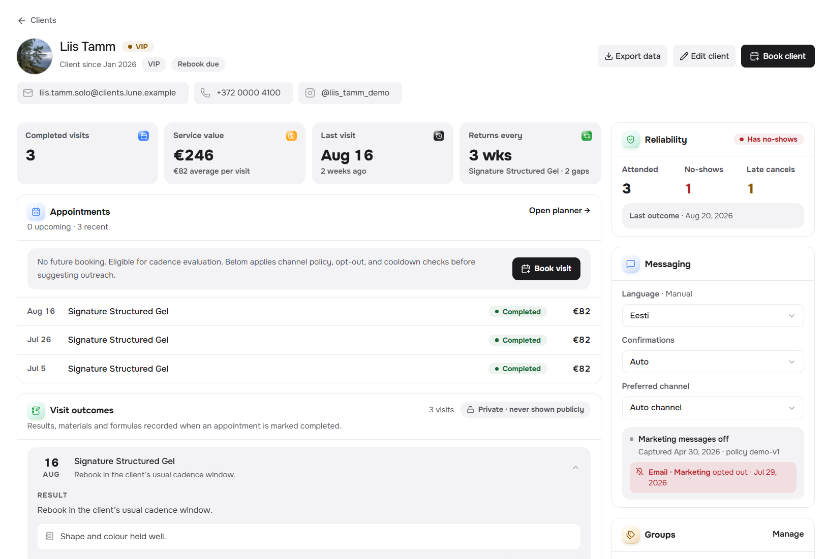Click the chat bubble icon beside Messaging

pos(631,264)
